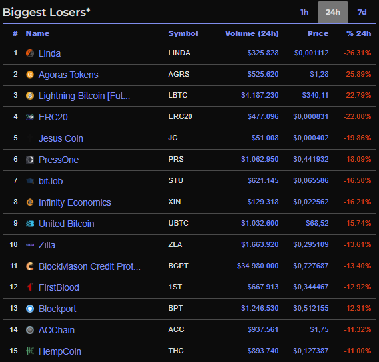The width and height of the screenshot is (379, 362).
Task: Open the Zilla coin link
Action: (47, 245)
